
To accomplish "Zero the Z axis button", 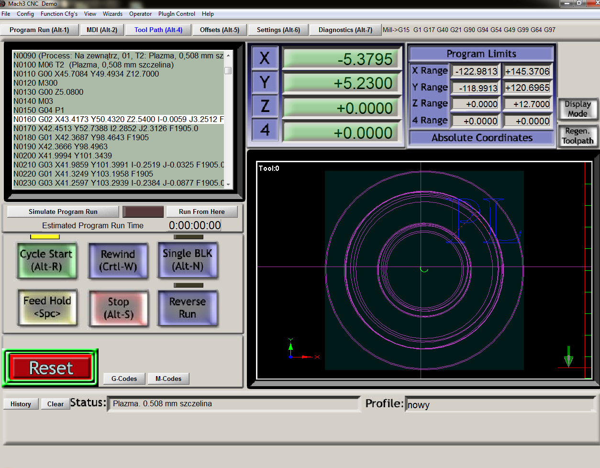I will point(265,106).
